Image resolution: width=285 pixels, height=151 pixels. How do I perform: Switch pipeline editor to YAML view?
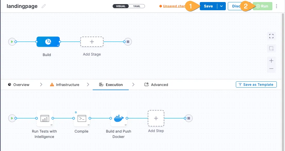point(137,6)
